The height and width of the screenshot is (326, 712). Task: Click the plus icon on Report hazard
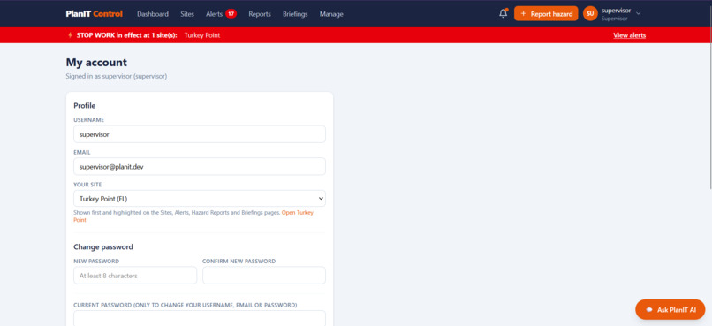click(523, 13)
